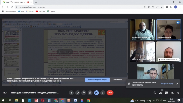This screenshot has width=183, height=103.
Task: Select the bottom participant video tile
Action: tap(156, 72)
